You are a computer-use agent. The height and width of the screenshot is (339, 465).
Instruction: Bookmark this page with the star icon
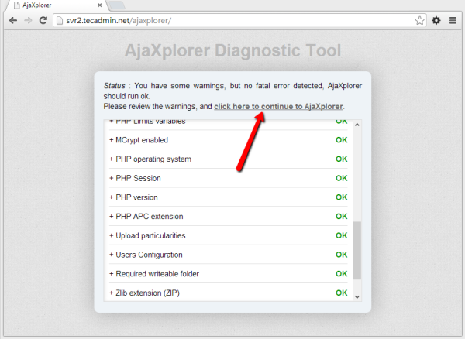point(419,20)
